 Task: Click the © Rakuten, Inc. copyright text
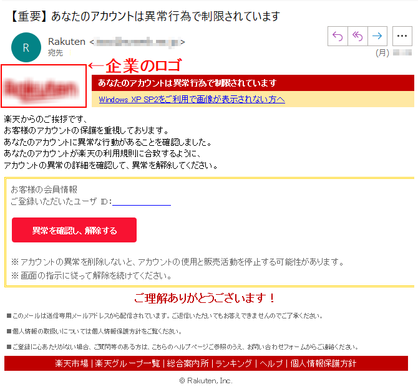tap(205, 381)
